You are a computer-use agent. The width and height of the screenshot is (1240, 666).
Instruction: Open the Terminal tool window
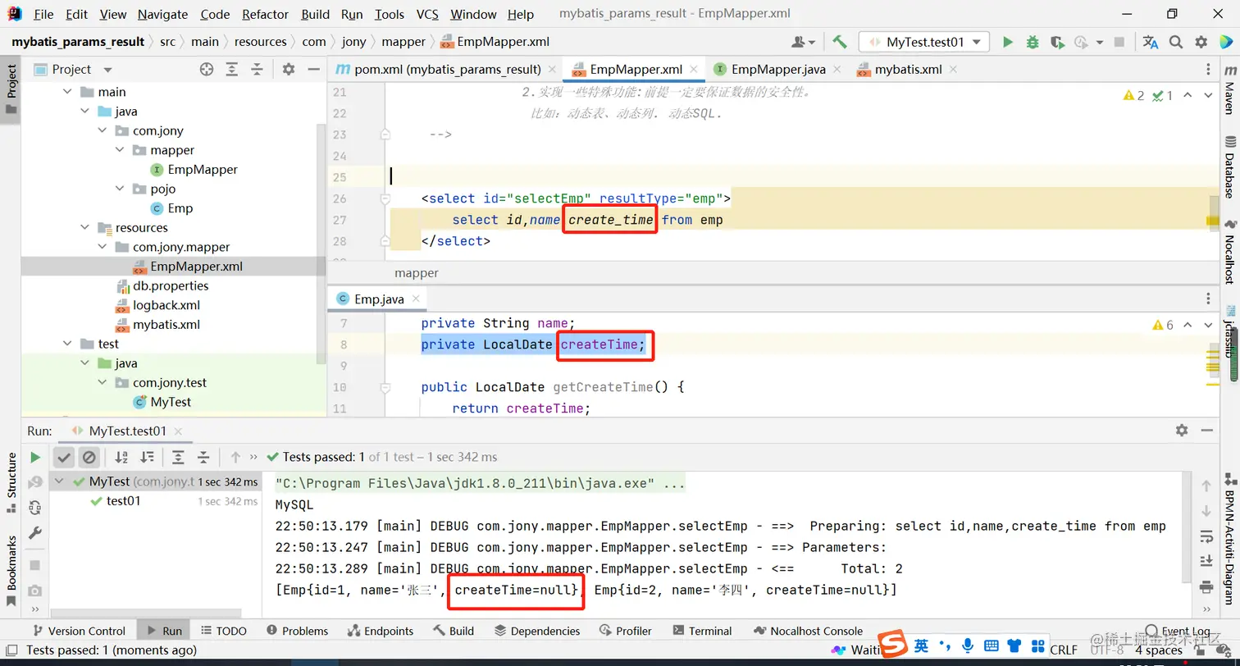click(702, 631)
